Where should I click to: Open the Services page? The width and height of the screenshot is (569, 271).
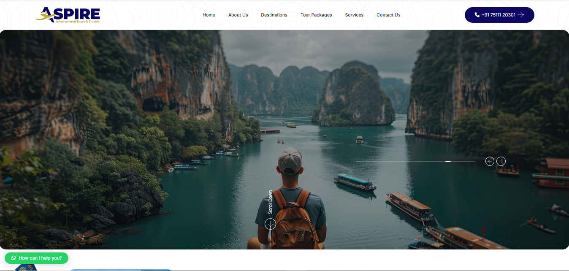tap(354, 15)
